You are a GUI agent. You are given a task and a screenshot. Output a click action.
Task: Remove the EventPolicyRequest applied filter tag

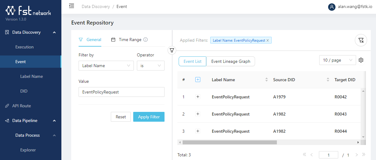268,40
